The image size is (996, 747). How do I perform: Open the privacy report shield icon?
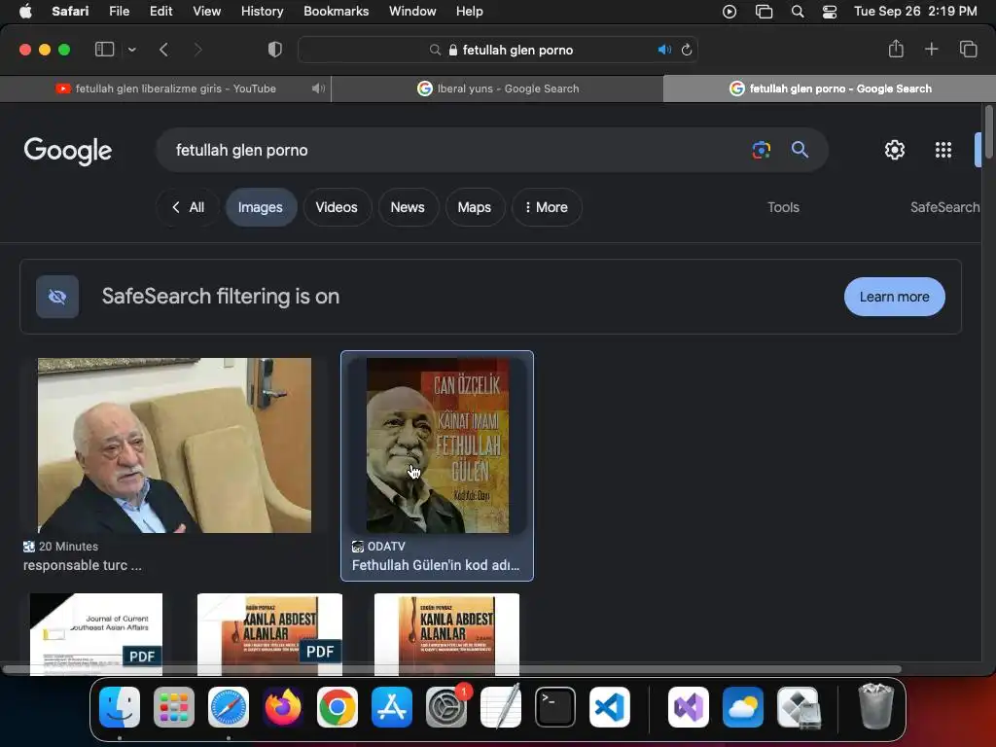pyautogui.click(x=274, y=50)
